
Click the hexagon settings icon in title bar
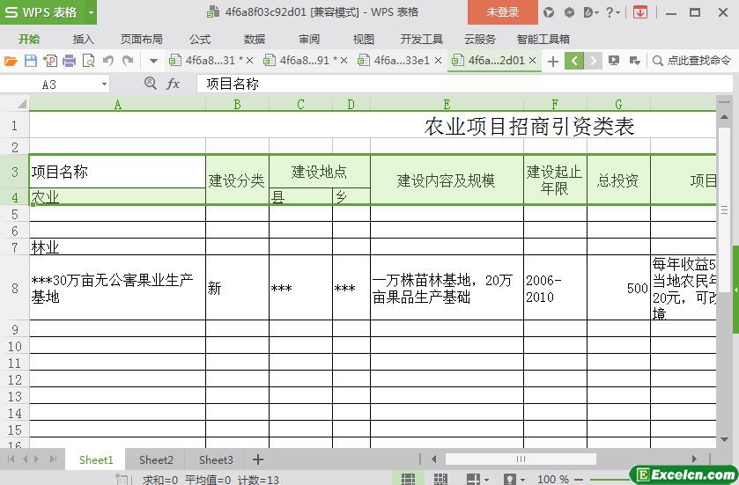point(569,12)
